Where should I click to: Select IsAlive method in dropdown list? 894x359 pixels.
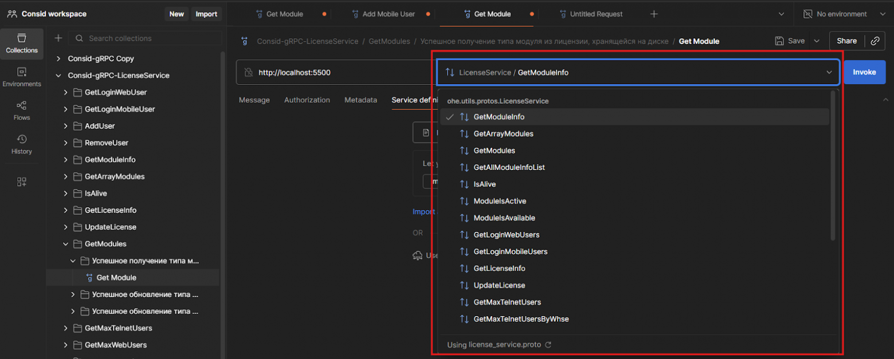634,184
